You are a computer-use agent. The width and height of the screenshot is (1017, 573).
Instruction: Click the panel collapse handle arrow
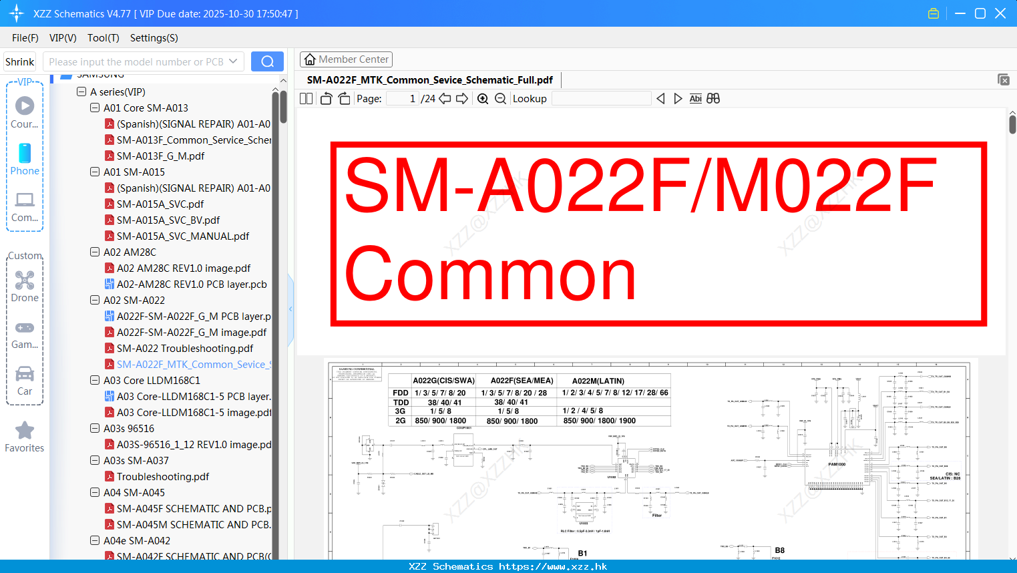click(290, 309)
